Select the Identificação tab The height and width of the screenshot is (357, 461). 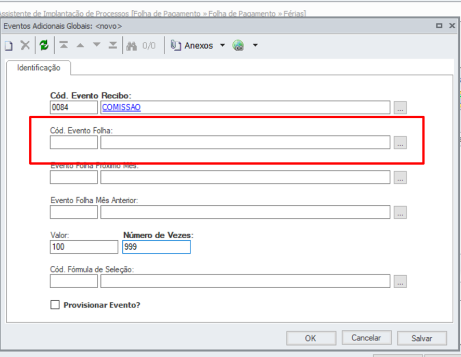click(39, 68)
